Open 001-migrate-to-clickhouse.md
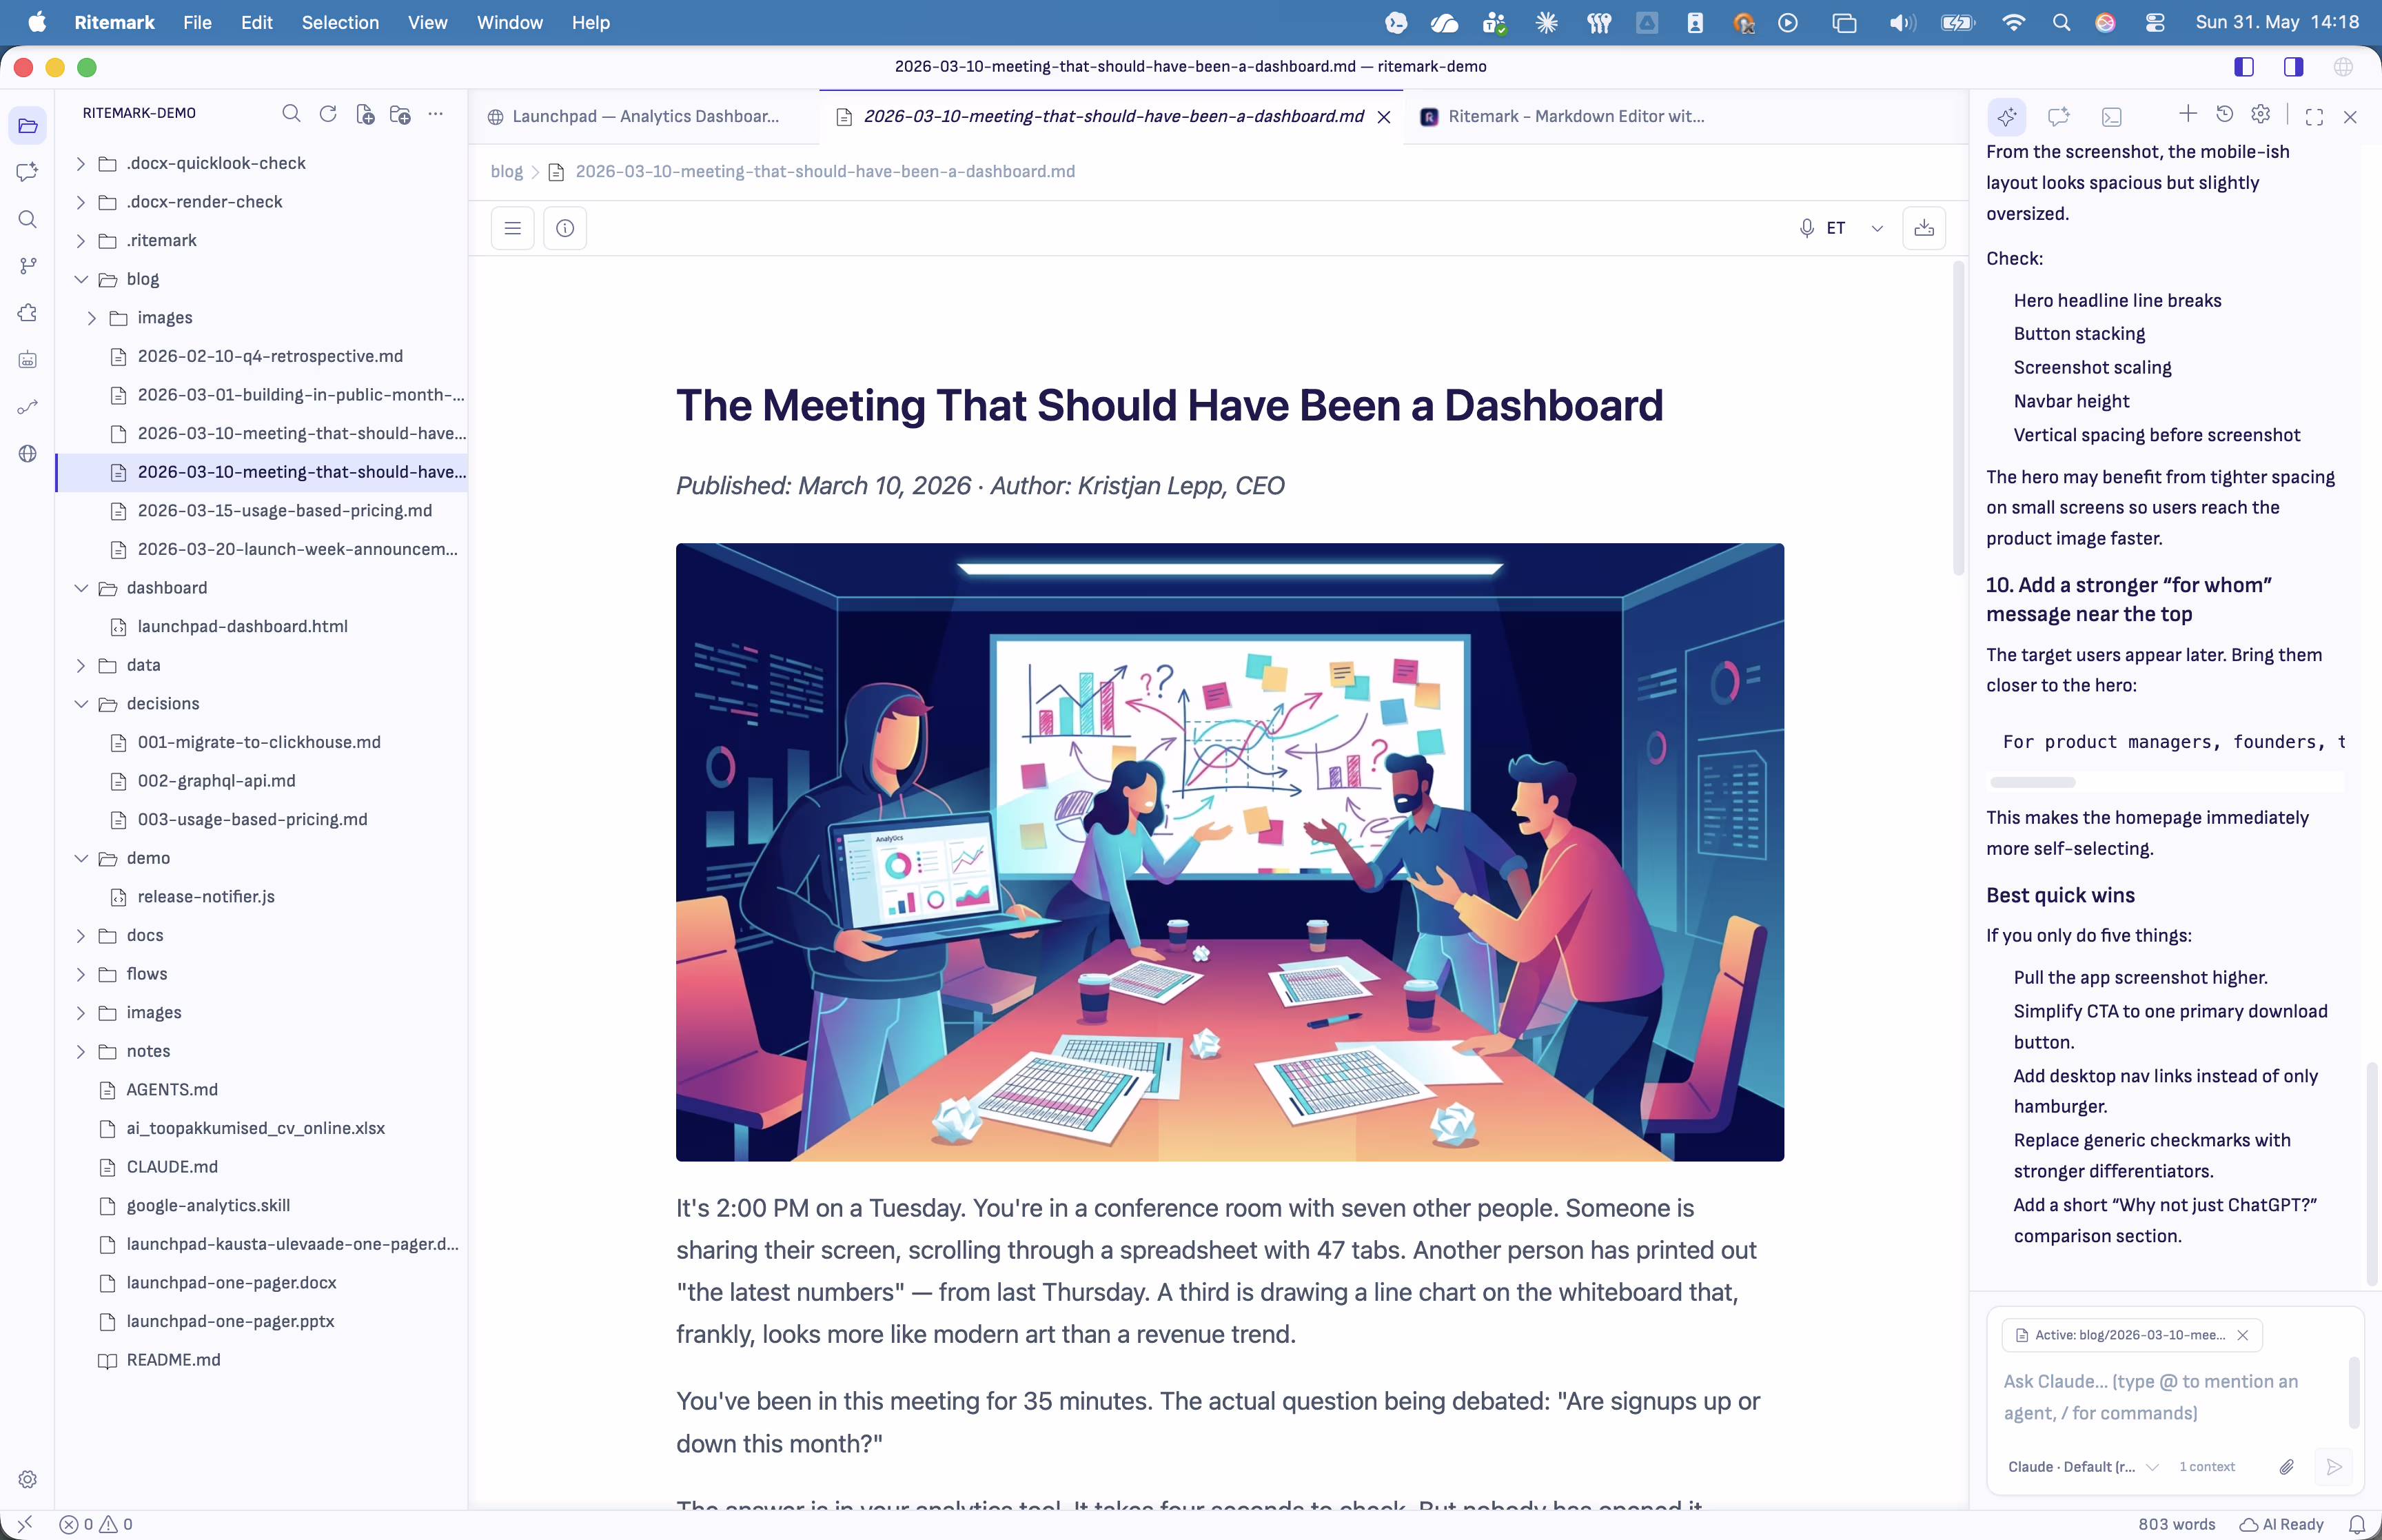 click(x=262, y=742)
